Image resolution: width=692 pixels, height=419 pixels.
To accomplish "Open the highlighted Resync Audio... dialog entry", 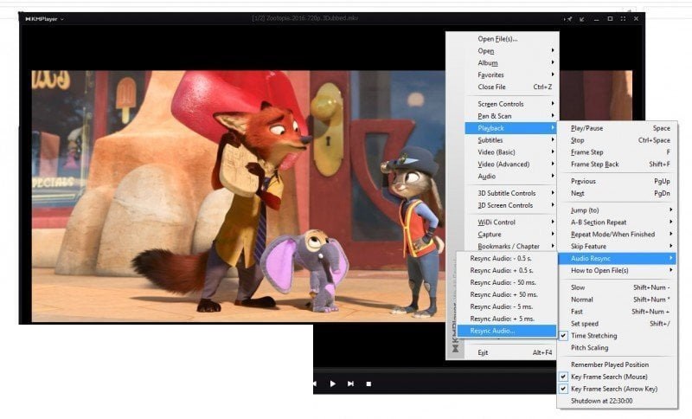I will [x=506, y=331].
